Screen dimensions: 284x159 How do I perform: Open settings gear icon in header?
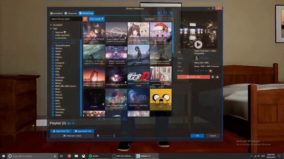click(171, 13)
